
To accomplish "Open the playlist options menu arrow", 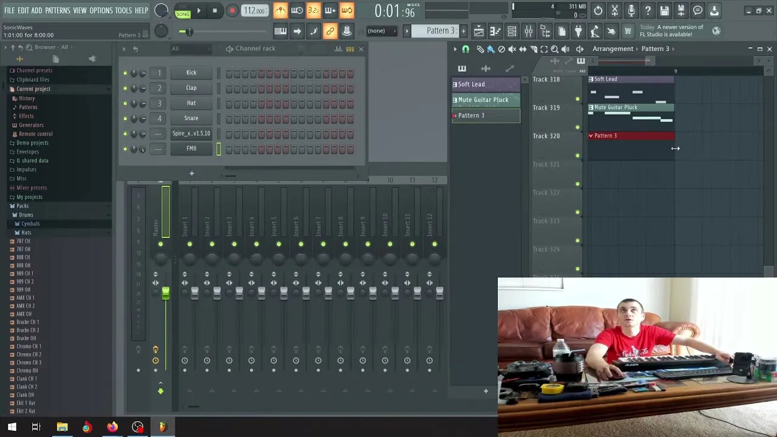I will pyautogui.click(x=455, y=49).
